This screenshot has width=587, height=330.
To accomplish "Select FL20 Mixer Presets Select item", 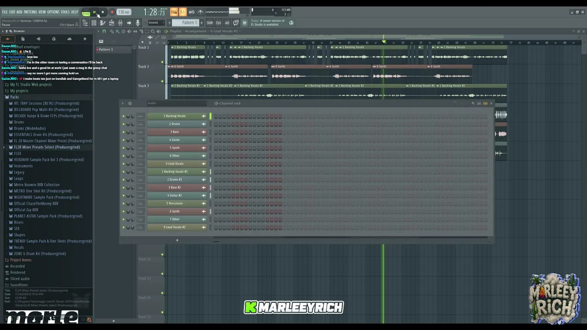I will 47,148.
